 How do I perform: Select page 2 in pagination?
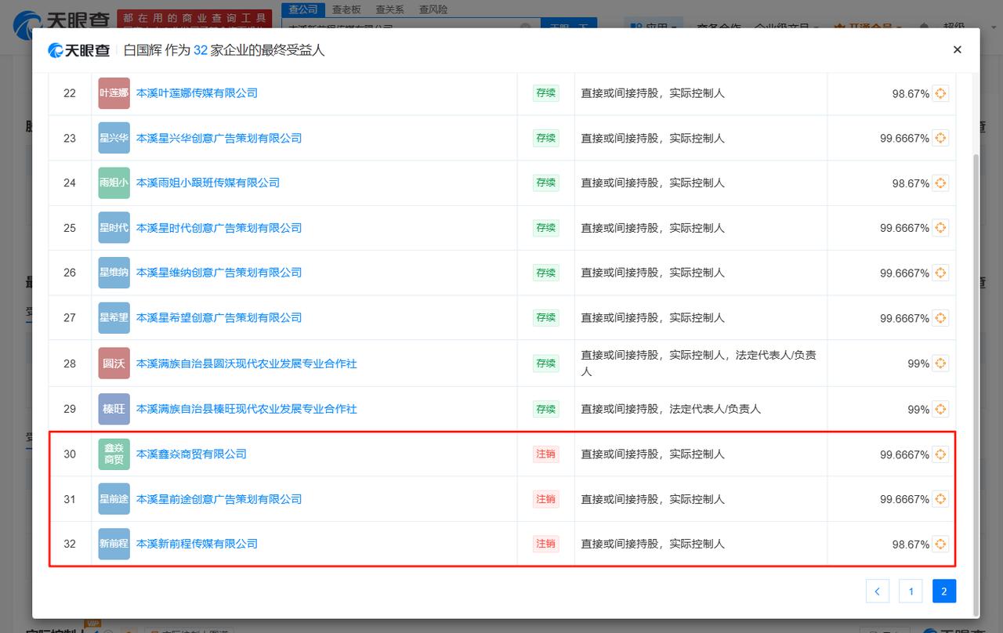[x=943, y=591]
